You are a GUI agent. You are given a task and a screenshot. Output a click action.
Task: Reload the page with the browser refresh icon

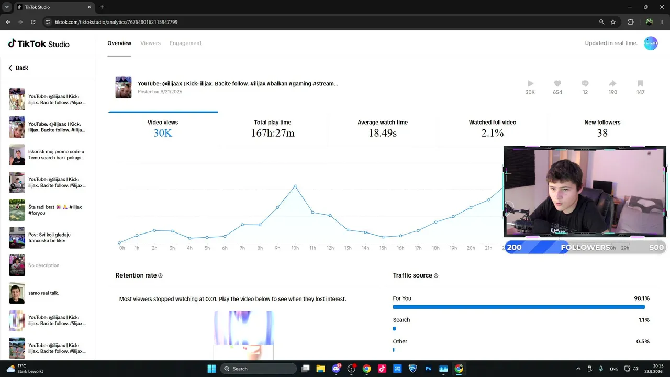click(33, 22)
